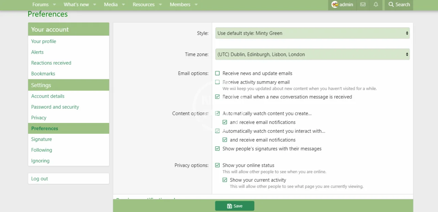
Task: Click the Log out link
Action: [40, 179]
